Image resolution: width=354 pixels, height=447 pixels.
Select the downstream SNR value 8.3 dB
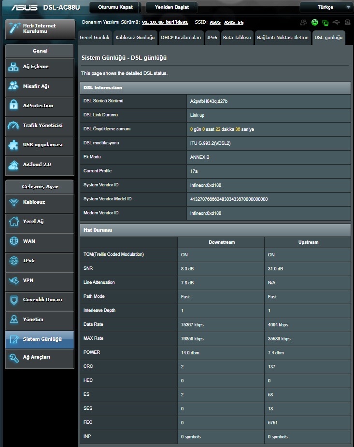tap(187, 268)
